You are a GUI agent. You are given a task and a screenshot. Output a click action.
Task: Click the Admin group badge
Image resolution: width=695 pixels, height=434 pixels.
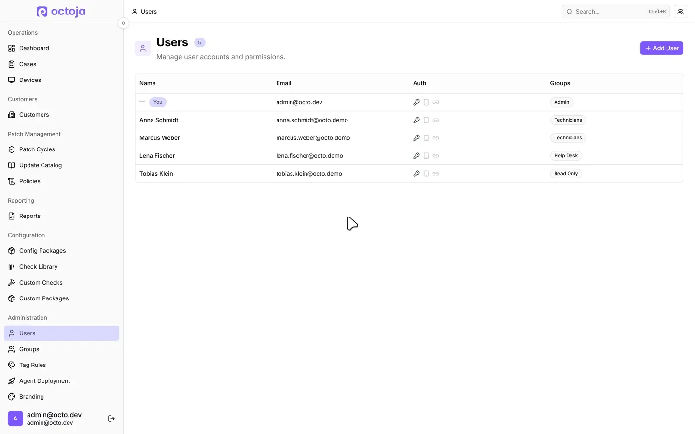pos(561,102)
